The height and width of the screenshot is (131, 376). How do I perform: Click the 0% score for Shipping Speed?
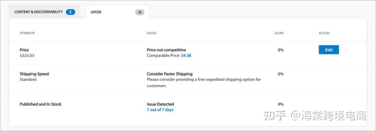pyautogui.click(x=281, y=74)
